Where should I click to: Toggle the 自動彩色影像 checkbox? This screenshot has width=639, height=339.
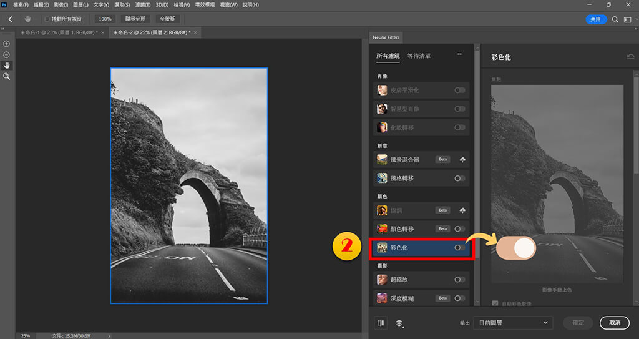(495, 303)
